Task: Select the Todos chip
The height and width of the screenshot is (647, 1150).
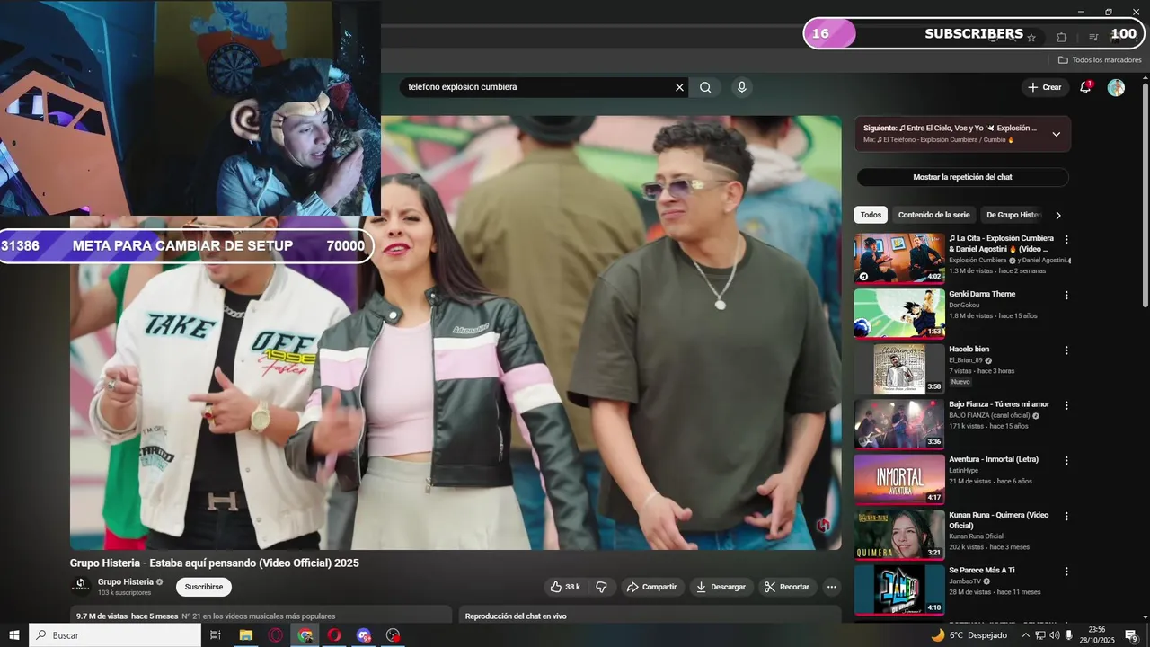Action: click(871, 215)
